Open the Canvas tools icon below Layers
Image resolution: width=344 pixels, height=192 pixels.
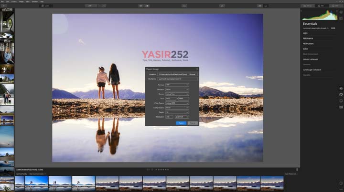341,19
